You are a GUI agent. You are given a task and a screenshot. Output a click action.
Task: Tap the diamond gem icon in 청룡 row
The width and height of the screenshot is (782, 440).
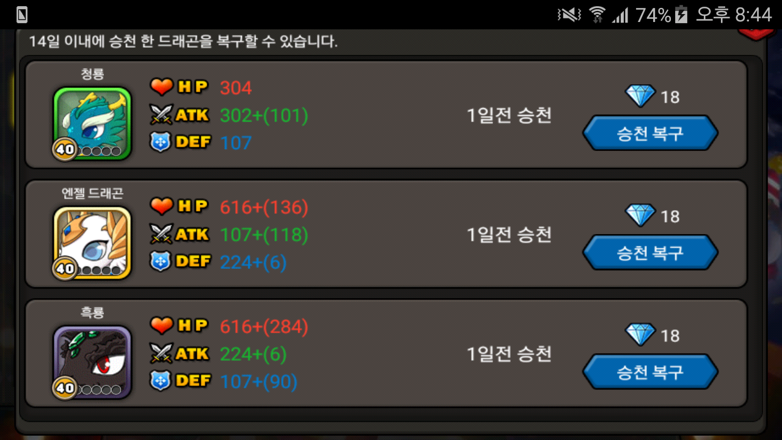(x=640, y=96)
